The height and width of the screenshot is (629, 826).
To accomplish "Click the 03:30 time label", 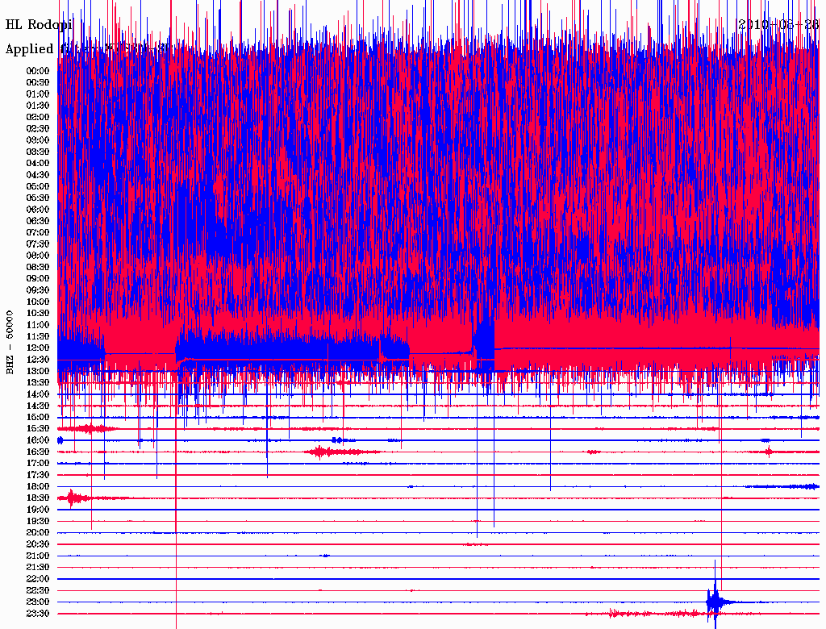I will [x=38, y=152].
